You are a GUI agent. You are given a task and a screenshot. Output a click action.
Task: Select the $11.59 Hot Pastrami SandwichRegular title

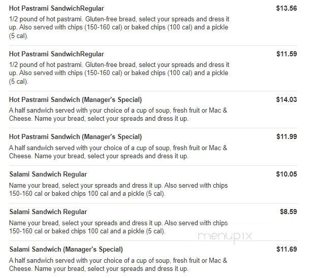coord(56,54)
